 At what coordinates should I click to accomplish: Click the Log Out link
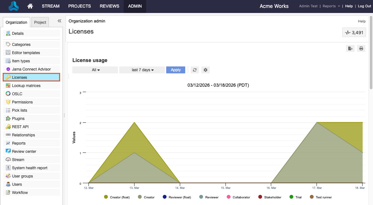tap(364, 6)
